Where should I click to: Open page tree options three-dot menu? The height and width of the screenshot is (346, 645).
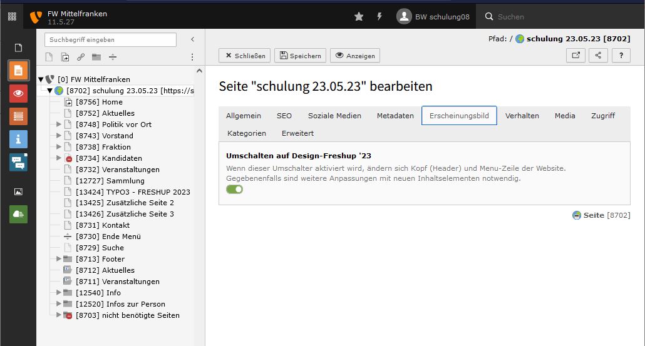click(192, 57)
